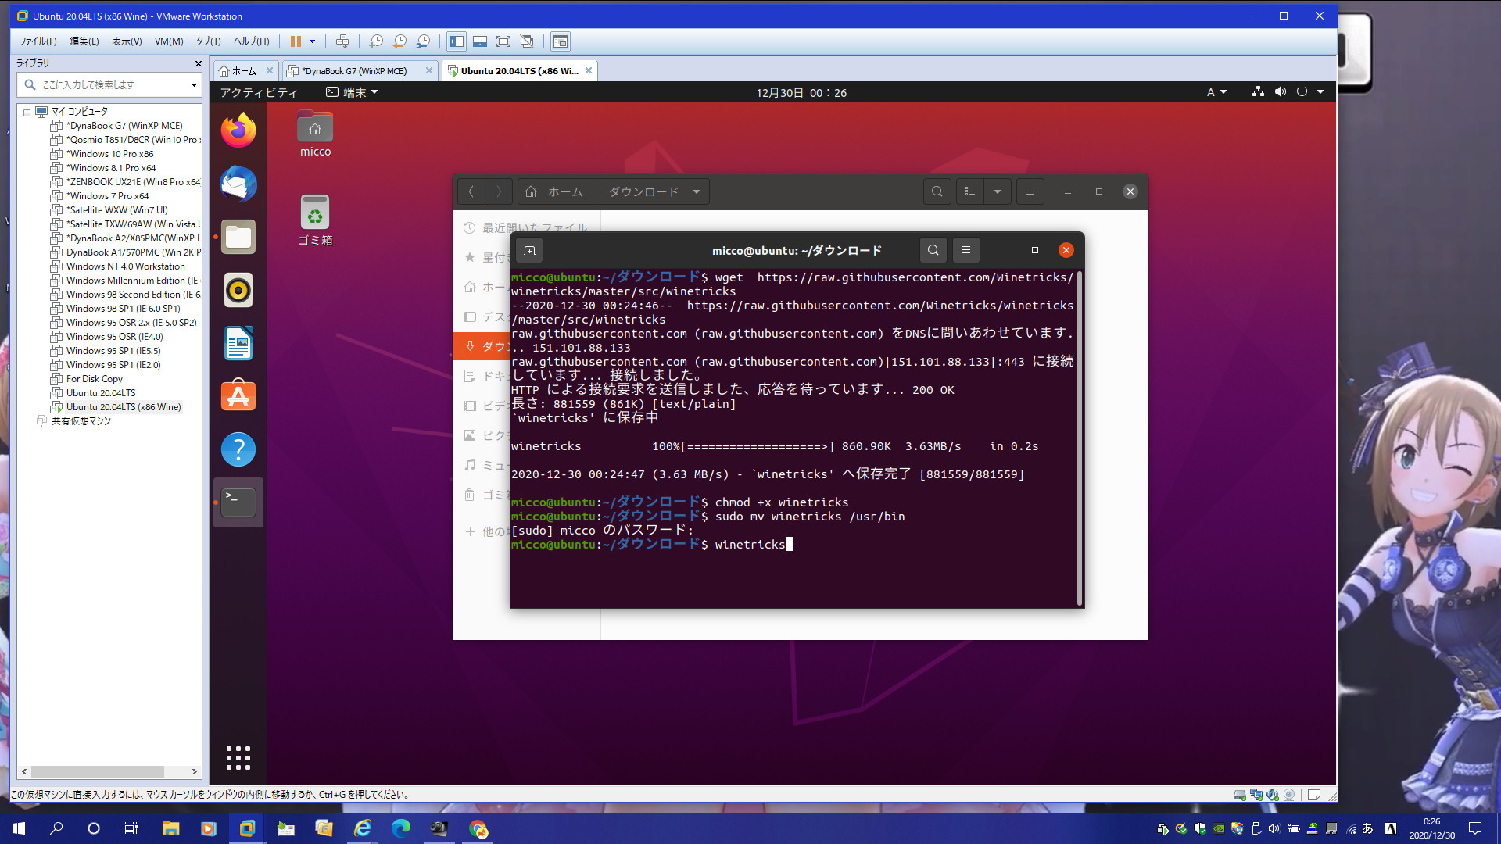The height and width of the screenshot is (844, 1501).
Task: Toggle the thumbnail bar view icon
Action: tap(480, 41)
